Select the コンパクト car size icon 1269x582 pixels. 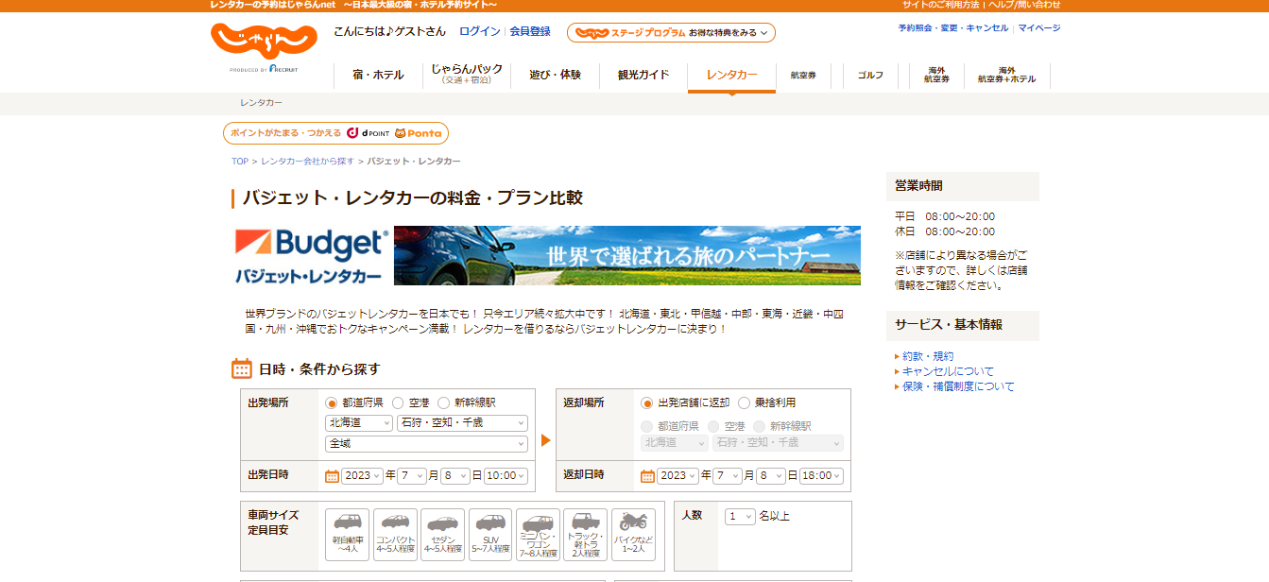[x=395, y=535]
